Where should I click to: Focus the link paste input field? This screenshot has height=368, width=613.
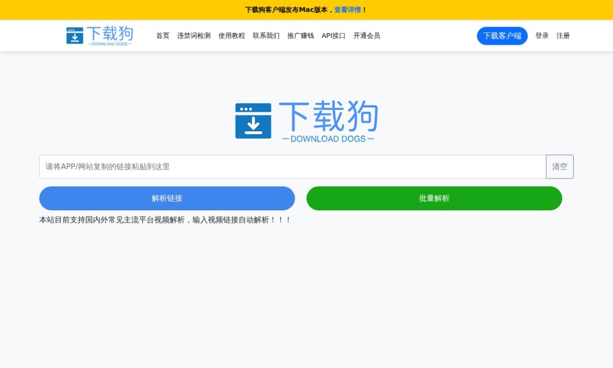[x=292, y=167]
